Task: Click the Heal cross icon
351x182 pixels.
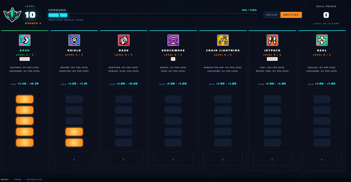Action: pyautogui.click(x=322, y=40)
